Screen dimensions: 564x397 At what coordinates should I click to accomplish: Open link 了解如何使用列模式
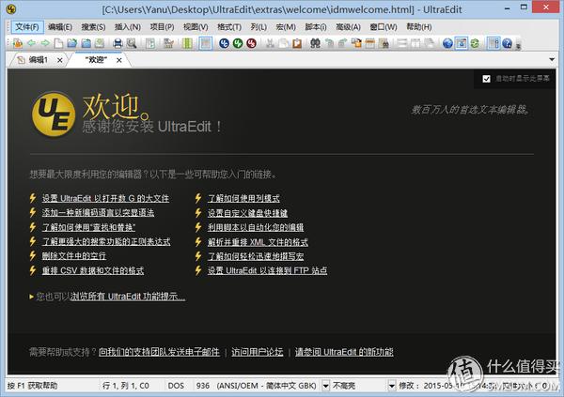pyautogui.click(x=243, y=198)
